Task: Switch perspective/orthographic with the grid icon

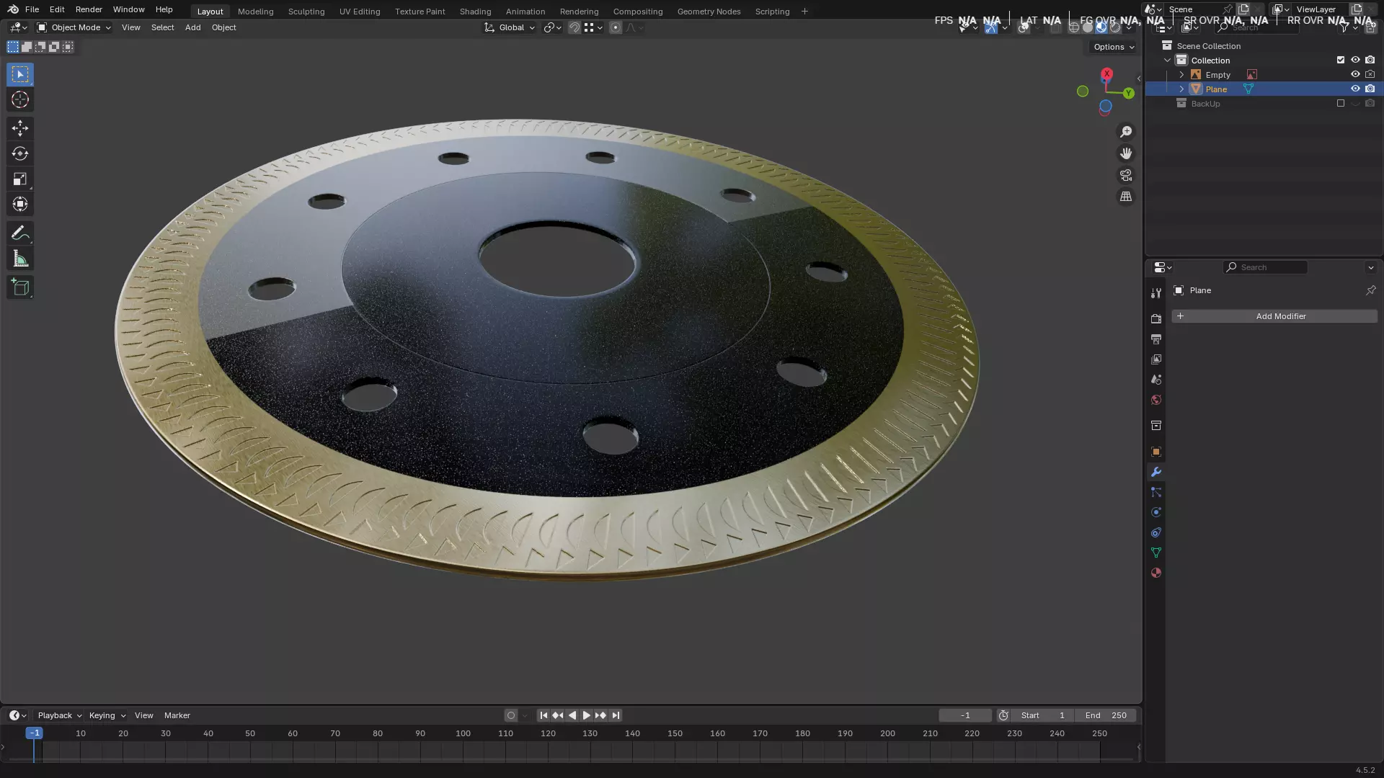Action: click(1126, 197)
